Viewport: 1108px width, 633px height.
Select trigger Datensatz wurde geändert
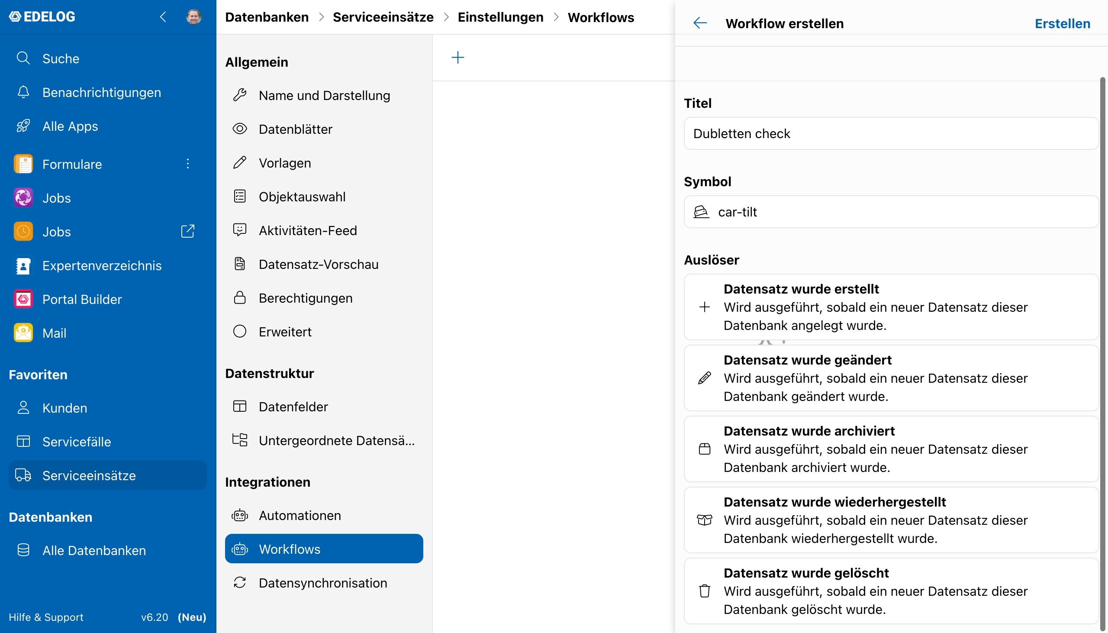[x=891, y=378]
